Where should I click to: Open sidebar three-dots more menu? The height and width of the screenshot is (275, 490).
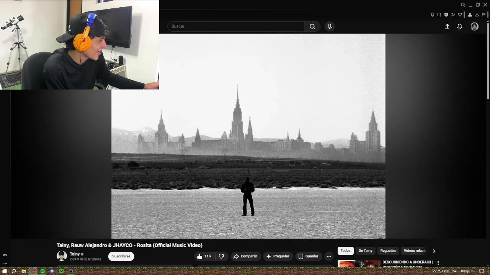pyautogui.click(x=5, y=264)
